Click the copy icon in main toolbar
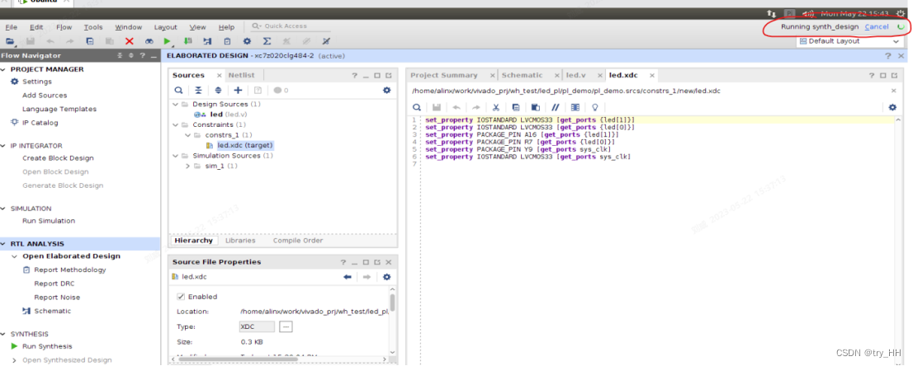This screenshot has height=366, width=913. (90, 41)
